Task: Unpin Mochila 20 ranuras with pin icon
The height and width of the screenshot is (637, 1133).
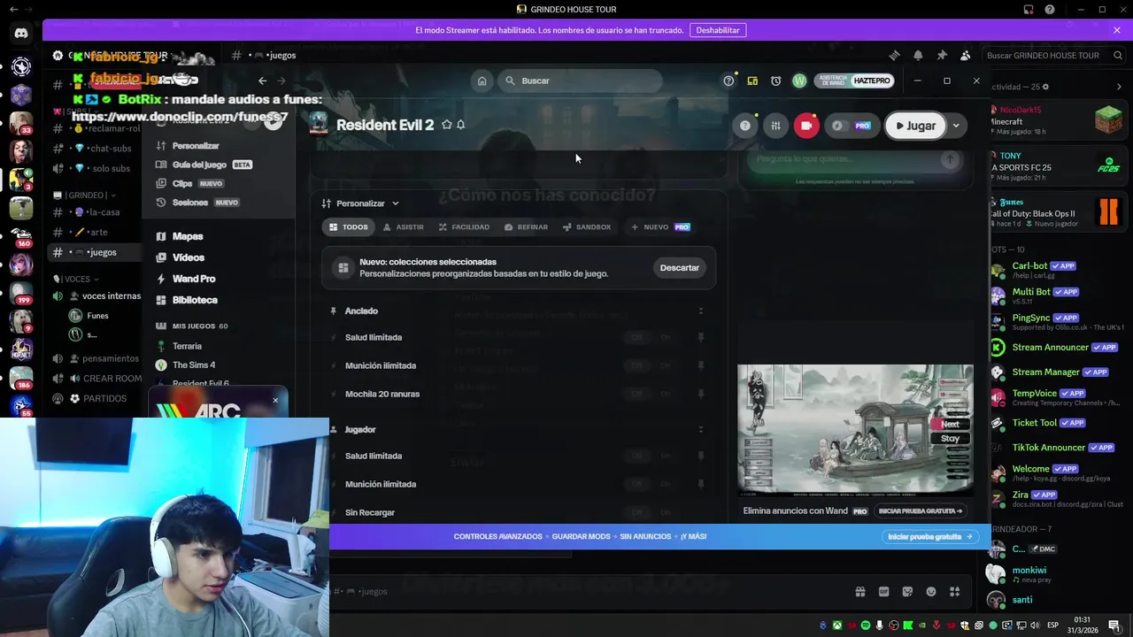Action: tap(701, 394)
